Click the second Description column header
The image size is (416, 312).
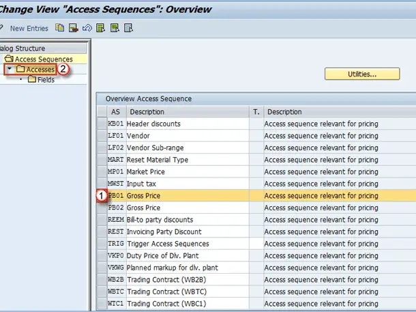click(340, 112)
